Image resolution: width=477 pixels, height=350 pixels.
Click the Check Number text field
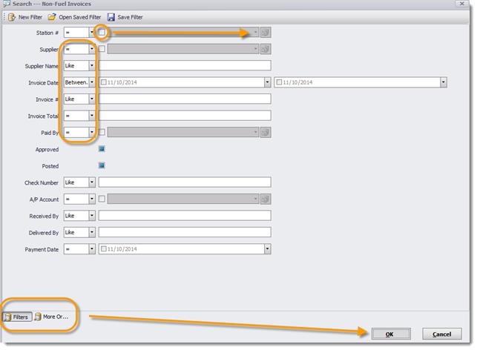(x=185, y=182)
